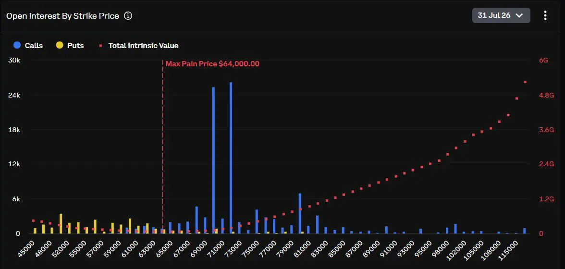
Task: Click the 73000 strike axis label
Action: tap(234, 248)
